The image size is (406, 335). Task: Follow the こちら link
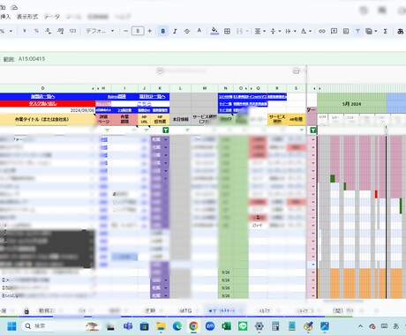[x=144, y=104]
